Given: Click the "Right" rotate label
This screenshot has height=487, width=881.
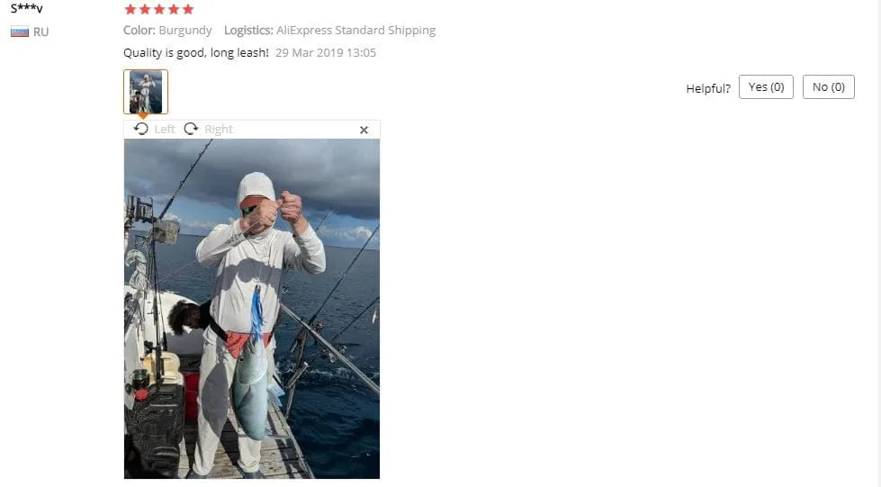Looking at the screenshot, I should (x=219, y=130).
